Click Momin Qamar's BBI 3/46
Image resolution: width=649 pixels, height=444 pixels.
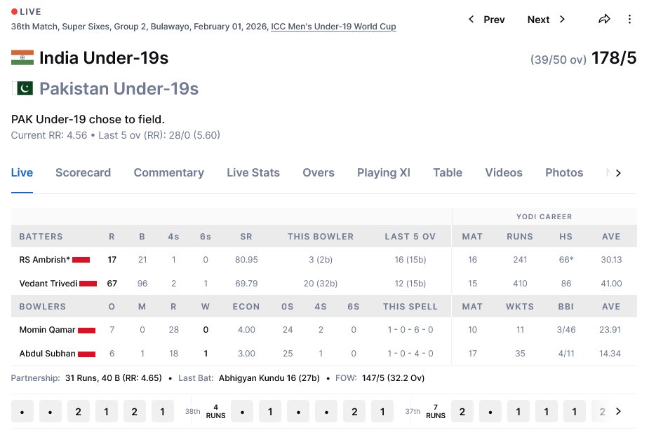[566, 330]
